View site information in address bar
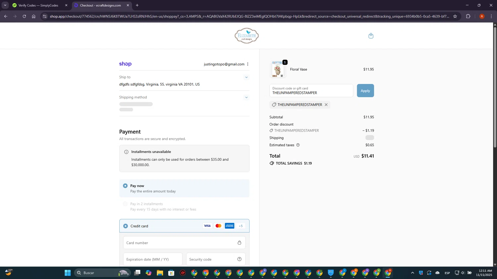 tap(45, 16)
